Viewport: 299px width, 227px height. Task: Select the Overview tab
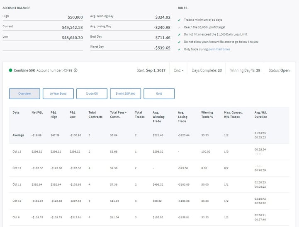[24, 94]
